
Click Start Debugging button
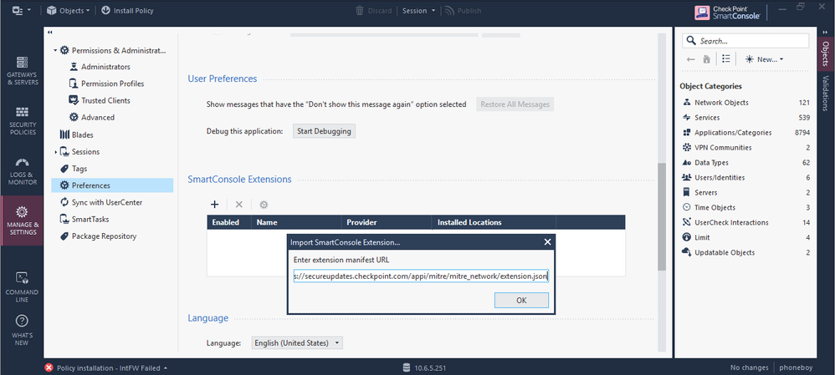point(324,131)
